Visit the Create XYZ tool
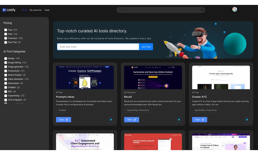The height and width of the screenshot is (155, 258). [200, 120]
